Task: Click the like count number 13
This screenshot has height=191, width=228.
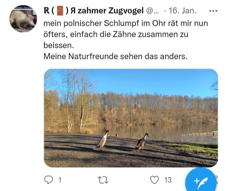Action: 168,180
